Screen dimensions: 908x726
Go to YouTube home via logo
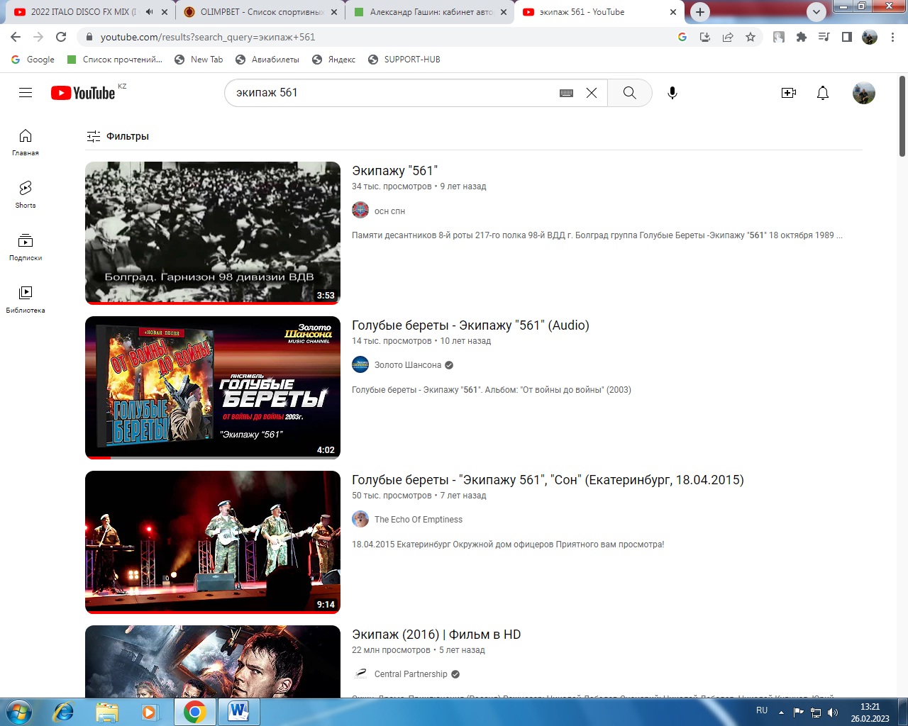pos(83,93)
